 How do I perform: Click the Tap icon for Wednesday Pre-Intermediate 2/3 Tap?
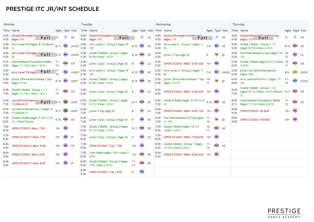(x=216, y=119)
